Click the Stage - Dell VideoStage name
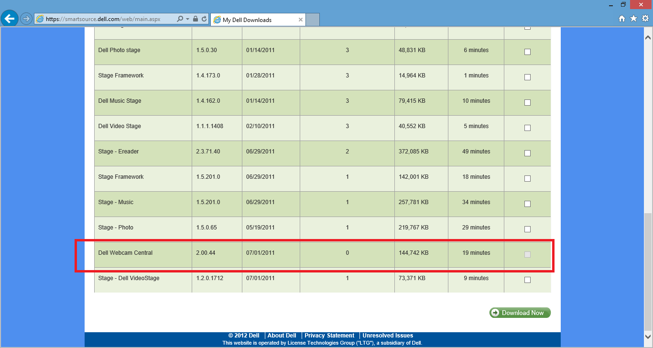 (x=129, y=278)
